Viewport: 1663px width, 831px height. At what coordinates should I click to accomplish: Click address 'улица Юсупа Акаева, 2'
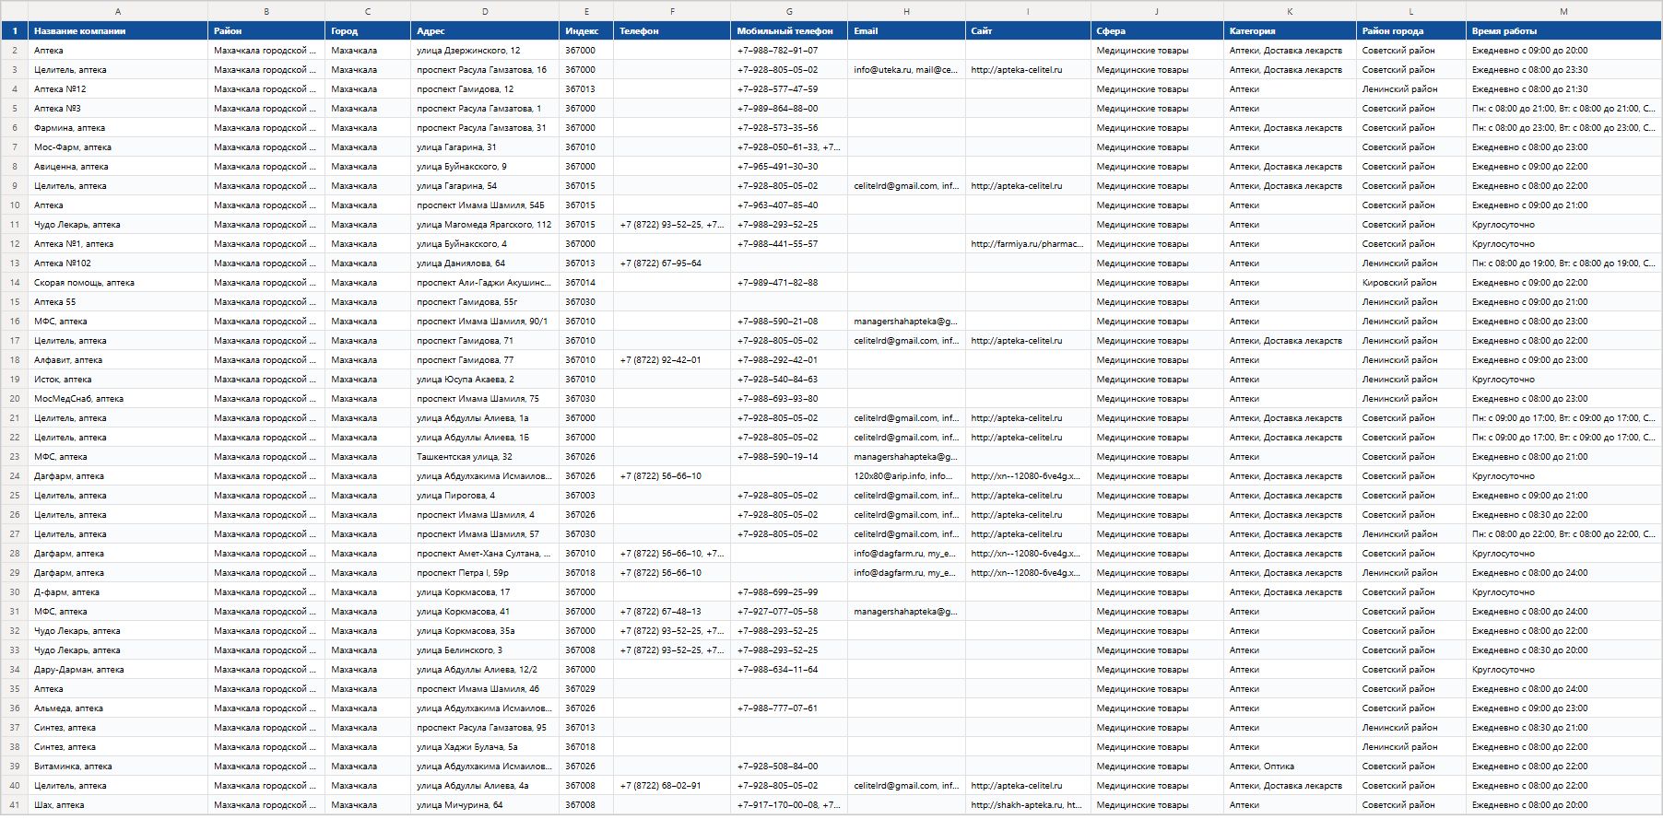[485, 380]
